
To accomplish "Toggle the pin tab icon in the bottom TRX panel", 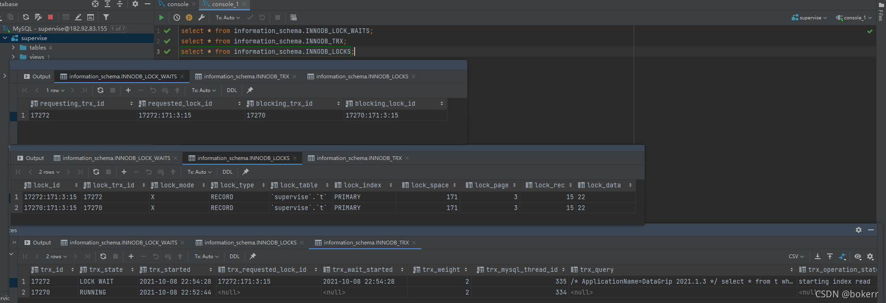I will pyautogui.click(x=253, y=256).
